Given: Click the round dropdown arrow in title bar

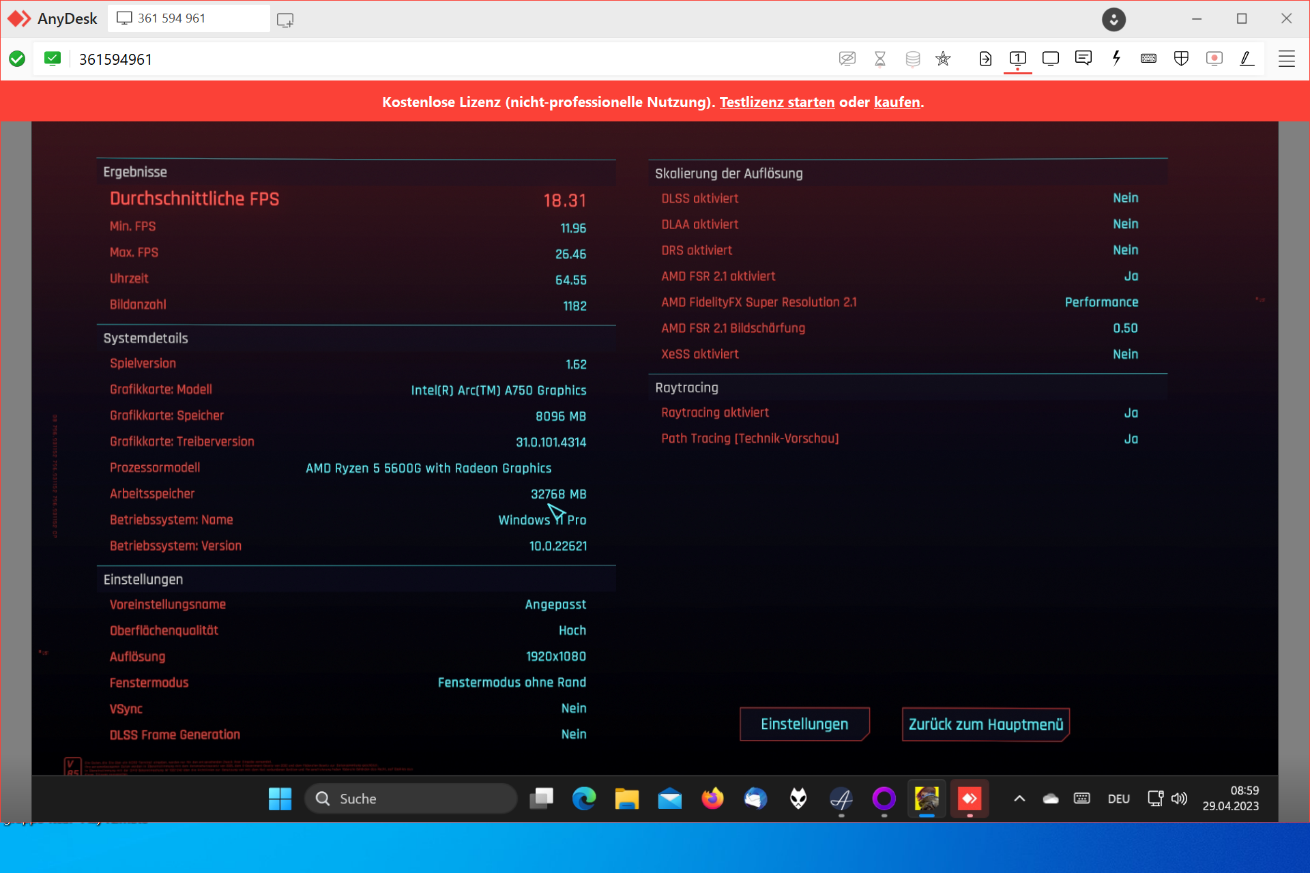Looking at the screenshot, I should [x=1113, y=19].
